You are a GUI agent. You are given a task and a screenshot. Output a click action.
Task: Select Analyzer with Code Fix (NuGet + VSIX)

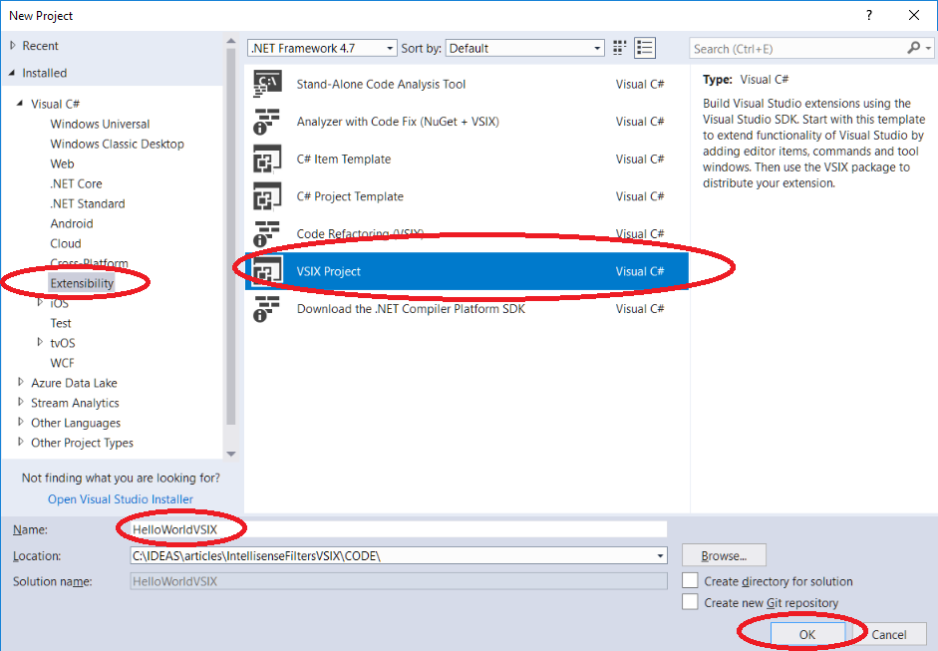point(467,122)
